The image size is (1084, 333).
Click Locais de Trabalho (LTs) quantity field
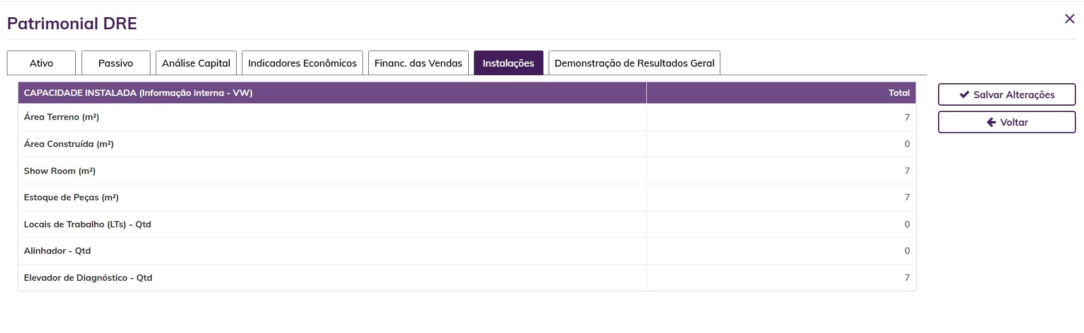pos(780,224)
